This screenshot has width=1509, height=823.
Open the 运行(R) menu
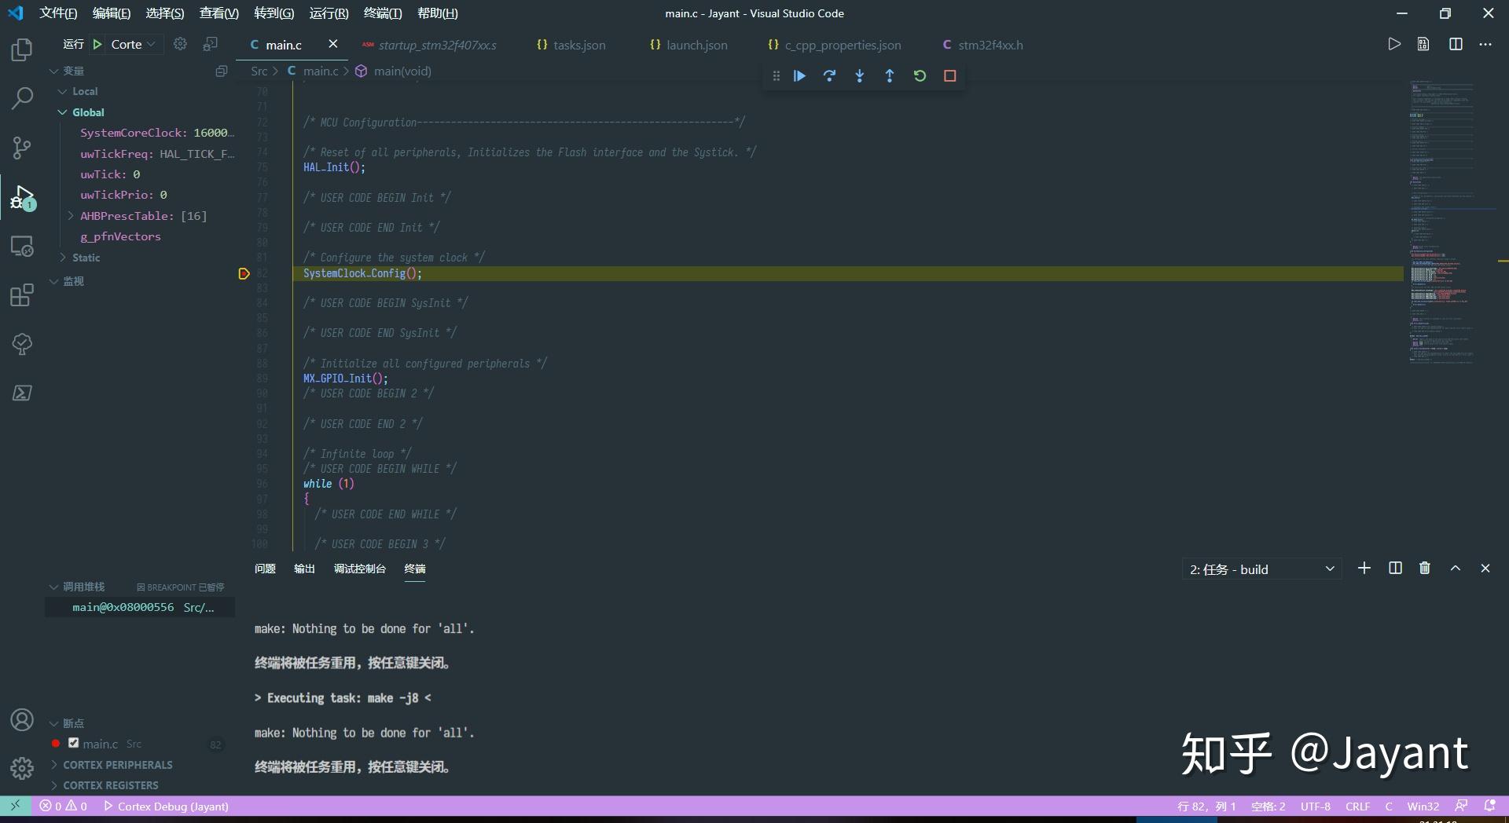pos(329,13)
